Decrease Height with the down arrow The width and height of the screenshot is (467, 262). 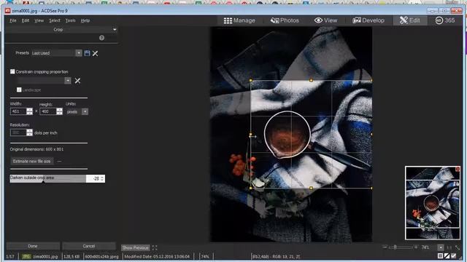[x=60, y=114]
